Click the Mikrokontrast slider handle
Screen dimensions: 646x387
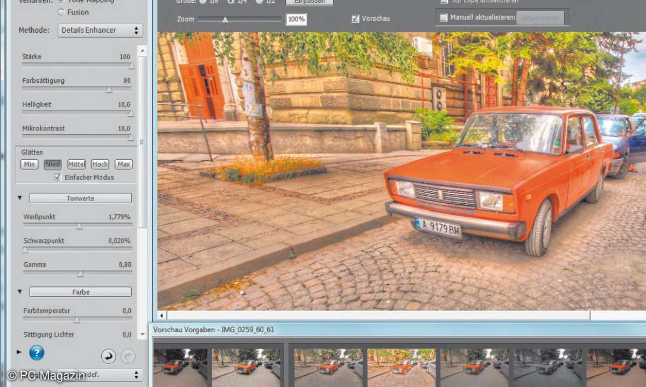(x=130, y=137)
